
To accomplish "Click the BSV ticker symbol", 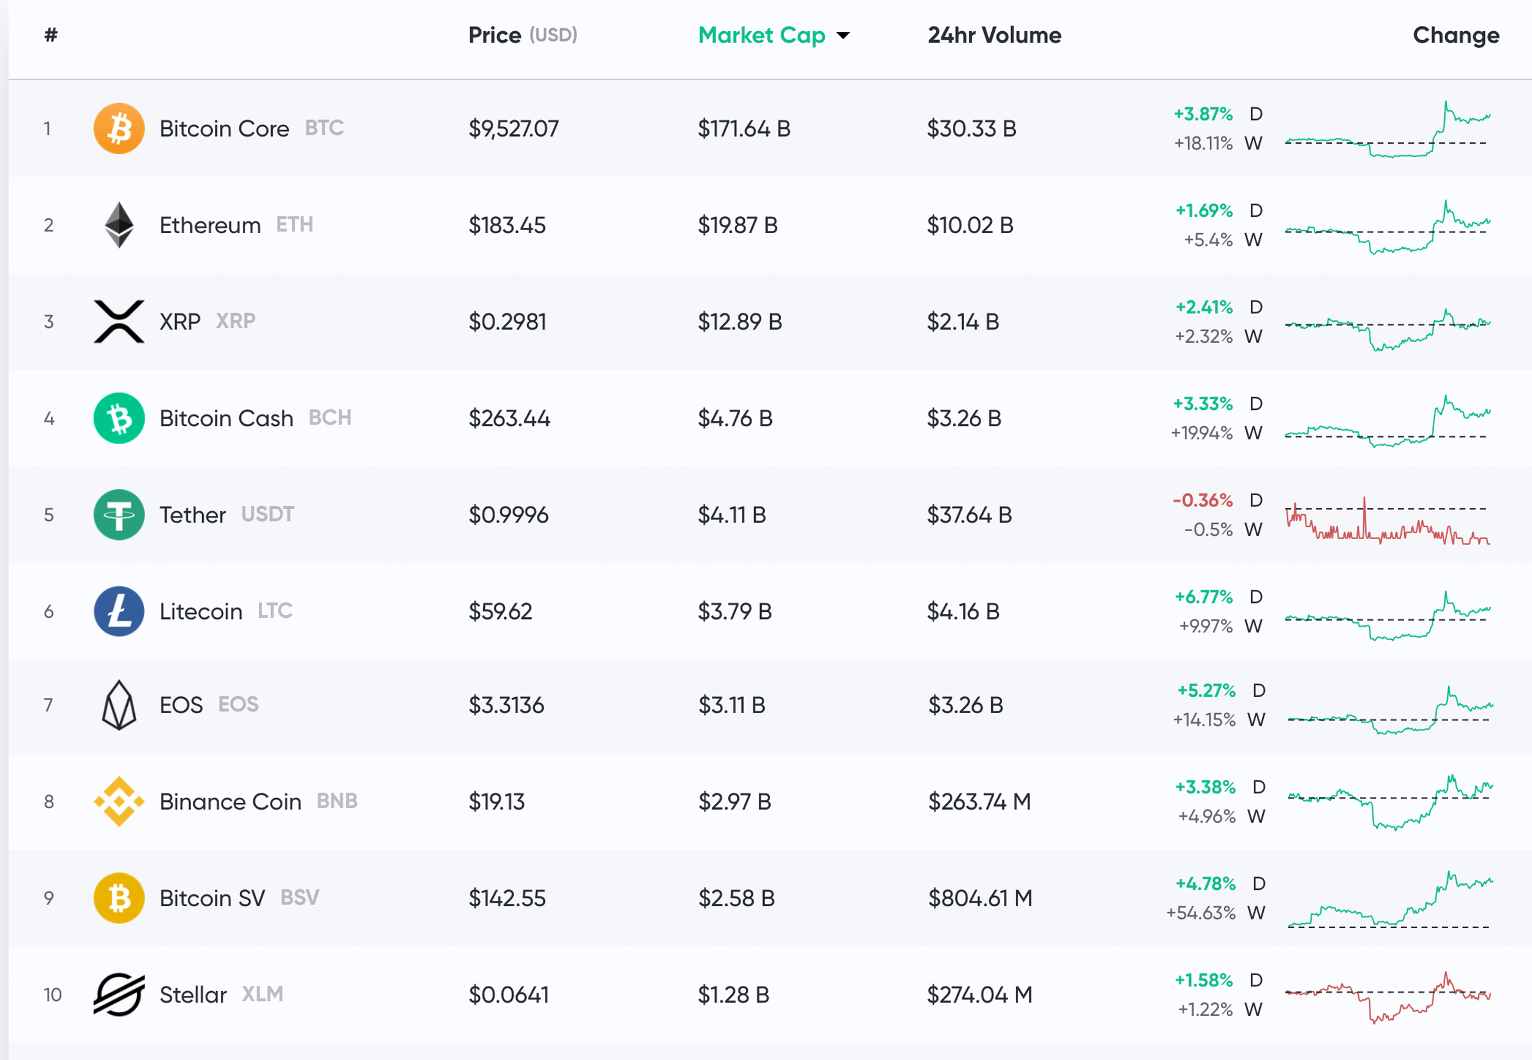I will [299, 897].
